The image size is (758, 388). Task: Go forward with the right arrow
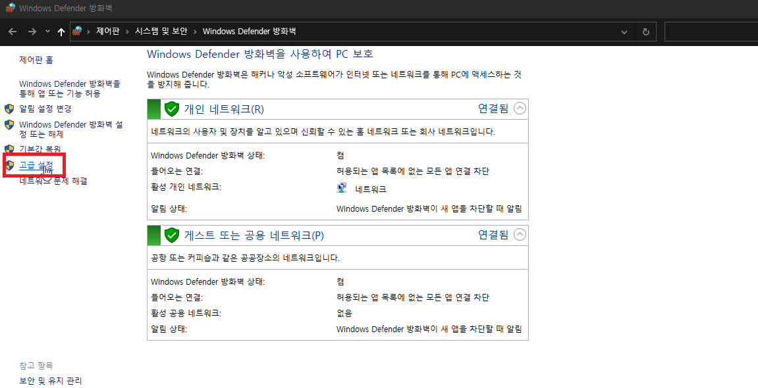pyautogui.click(x=32, y=32)
